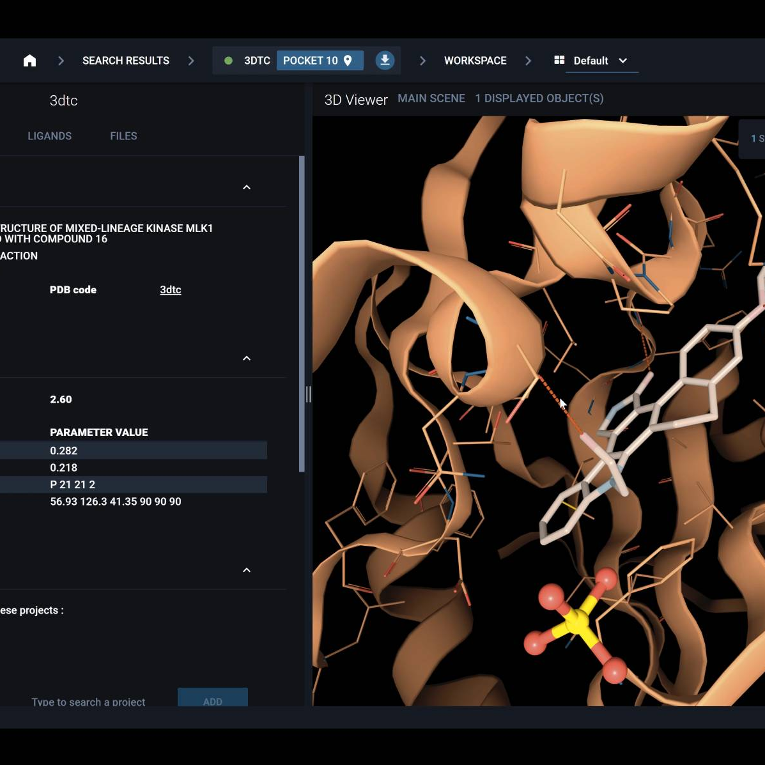This screenshot has height=765, width=765.
Task: Switch to the LIGANDS tab
Action: (50, 135)
